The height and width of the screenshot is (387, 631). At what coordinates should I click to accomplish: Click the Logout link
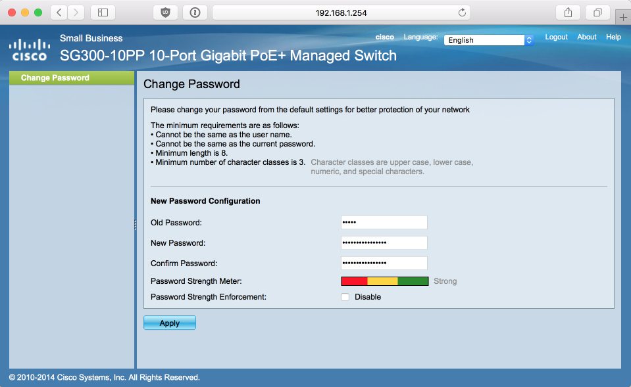click(556, 37)
